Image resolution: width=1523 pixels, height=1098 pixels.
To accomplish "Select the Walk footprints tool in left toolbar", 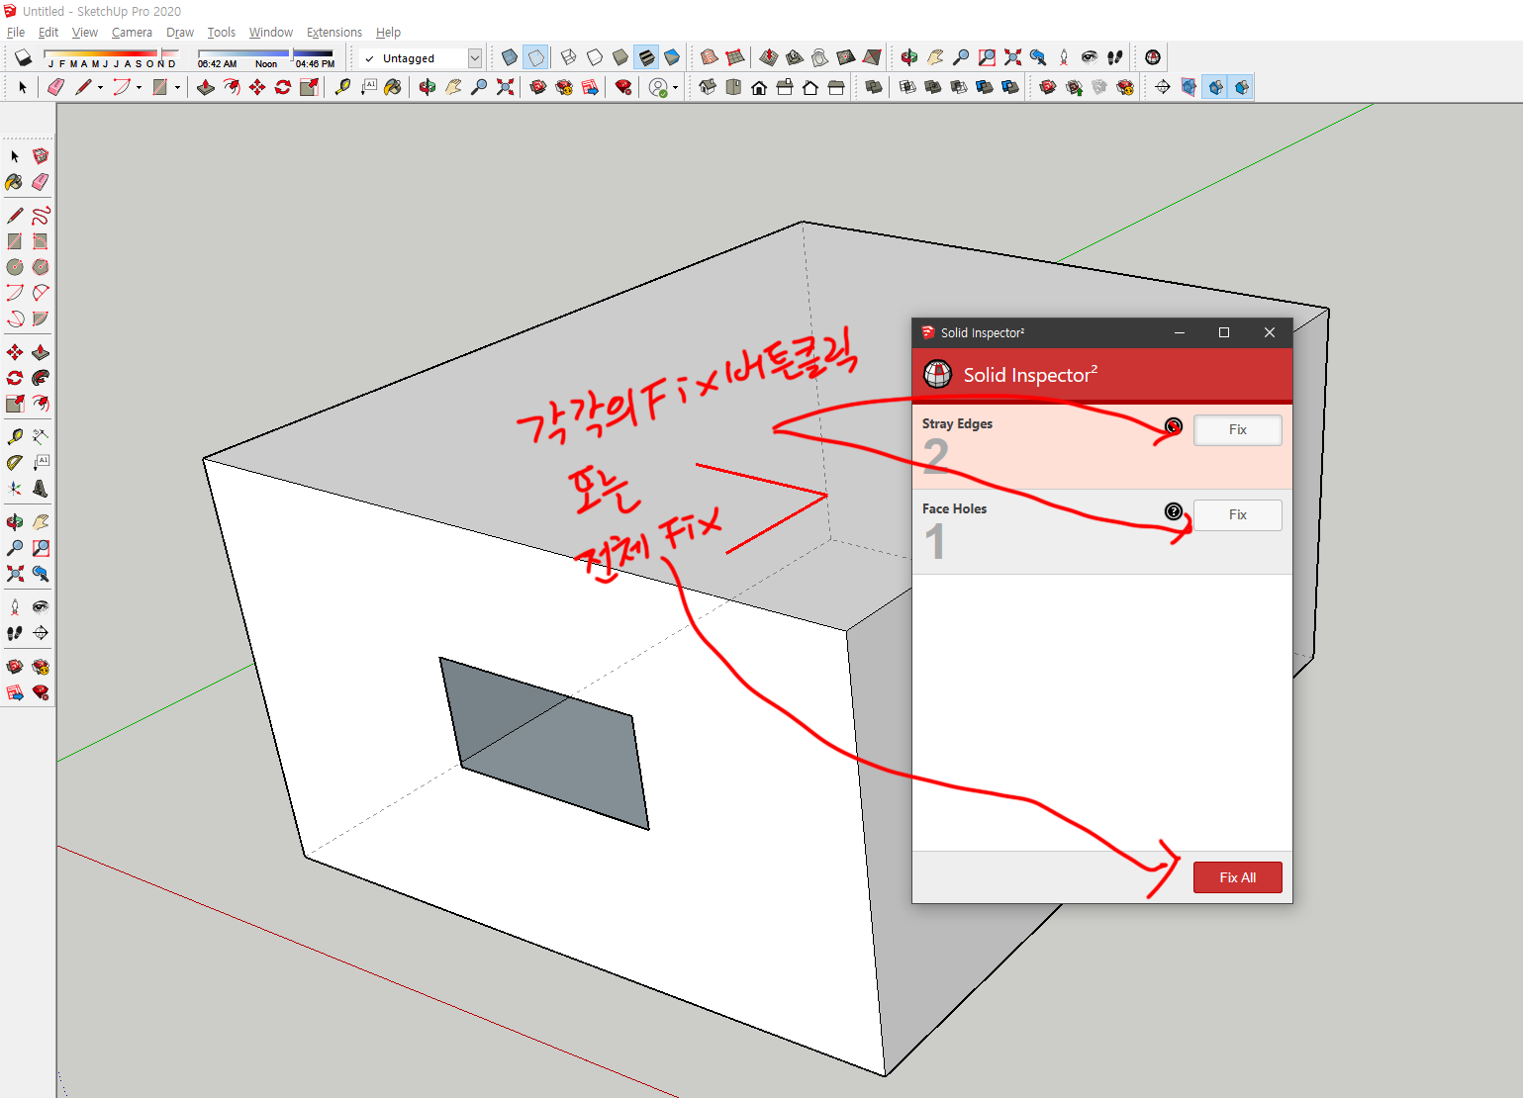I will (14, 633).
